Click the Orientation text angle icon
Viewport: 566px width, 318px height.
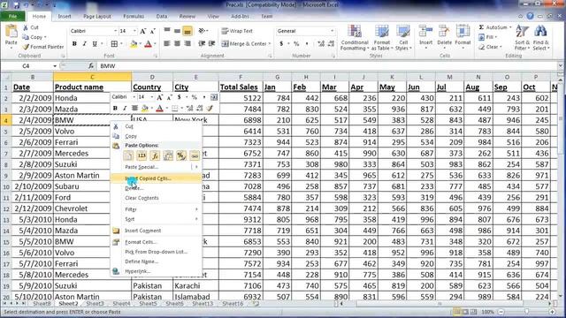click(x=202, y=31)
